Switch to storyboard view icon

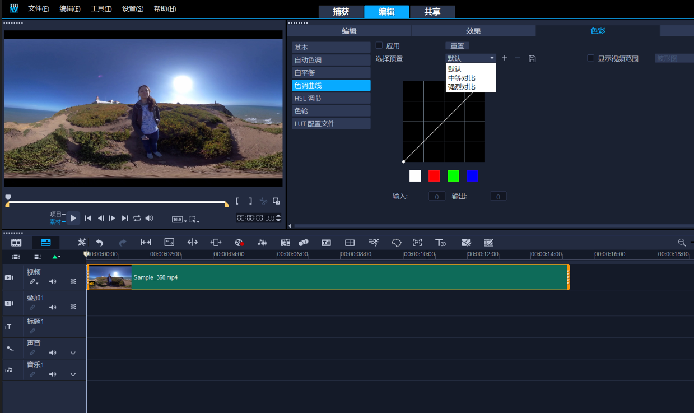(x=16, y=243)
